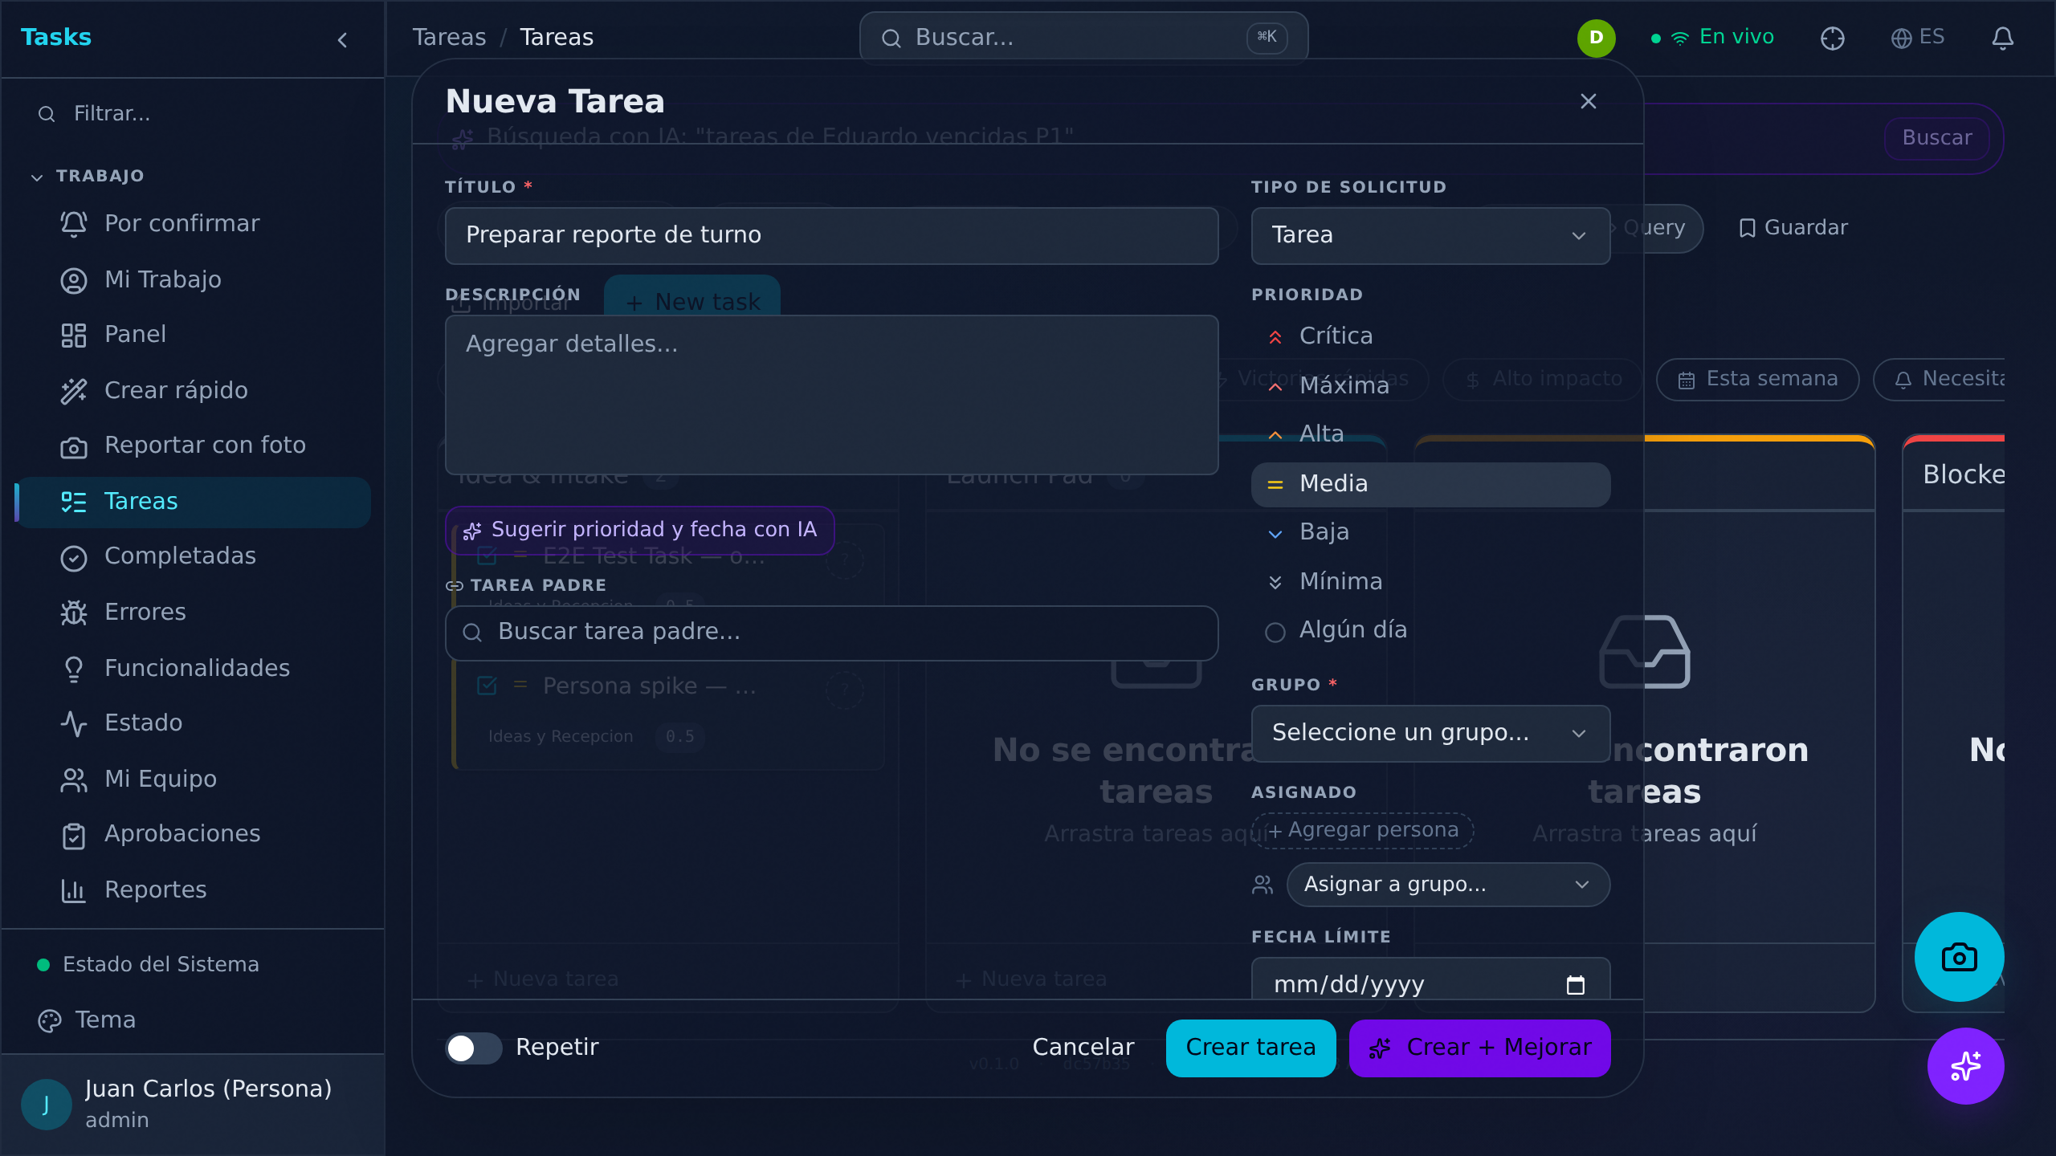Click the Completadas check-circle icon
2056x1156 pixels.
pos(74,557)
